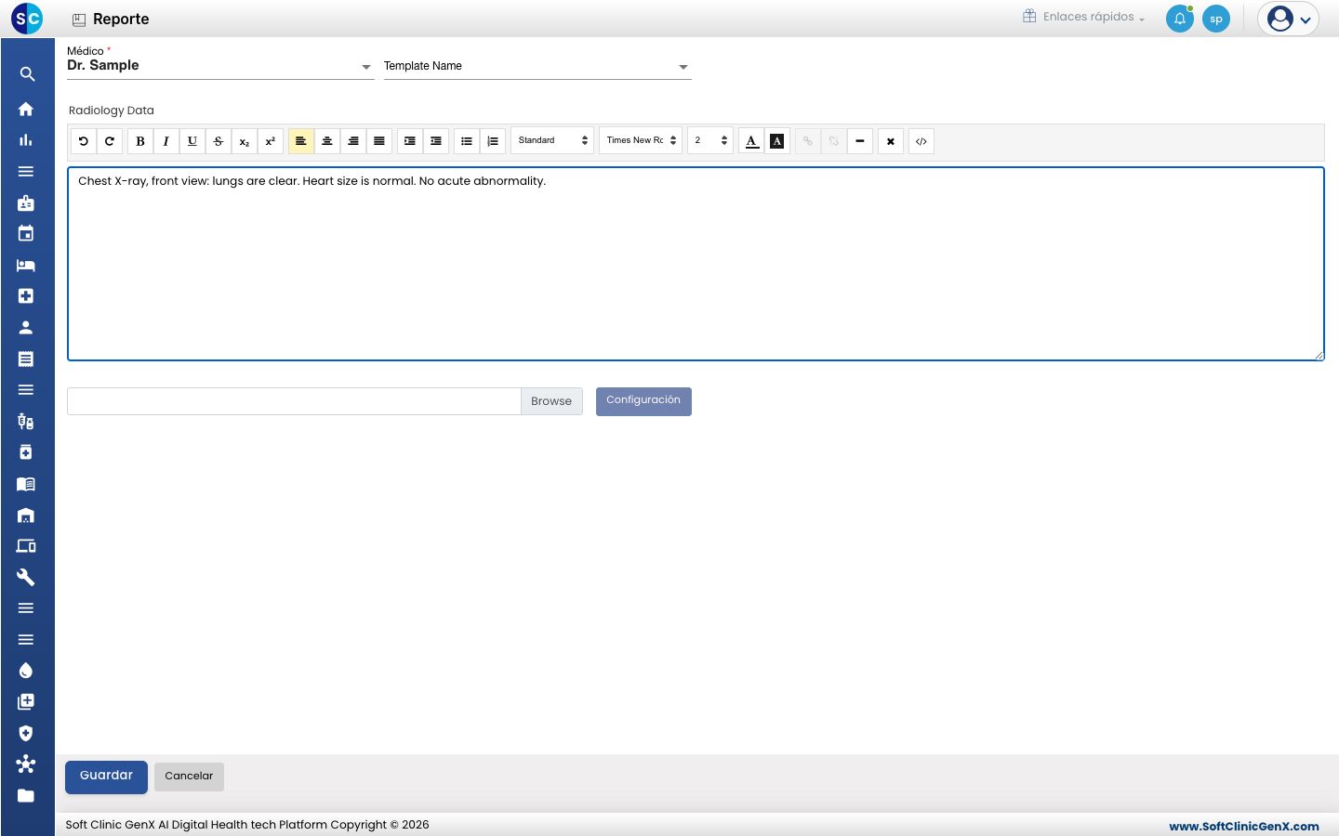Click in the Radiology Data text area
The image size is (1339, 836).
tap(696, 264)
